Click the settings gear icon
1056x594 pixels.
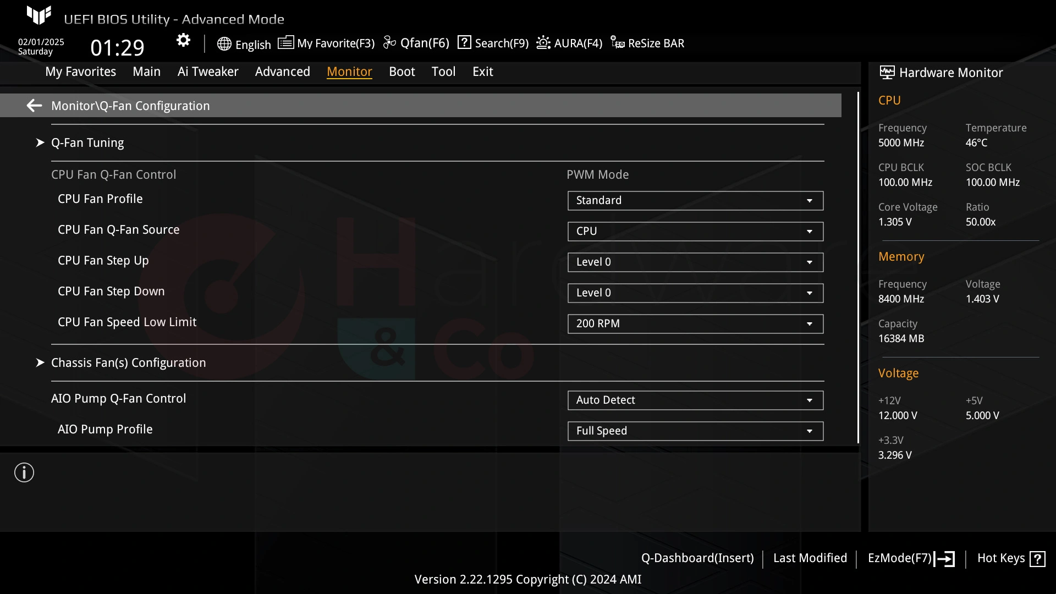183,41
